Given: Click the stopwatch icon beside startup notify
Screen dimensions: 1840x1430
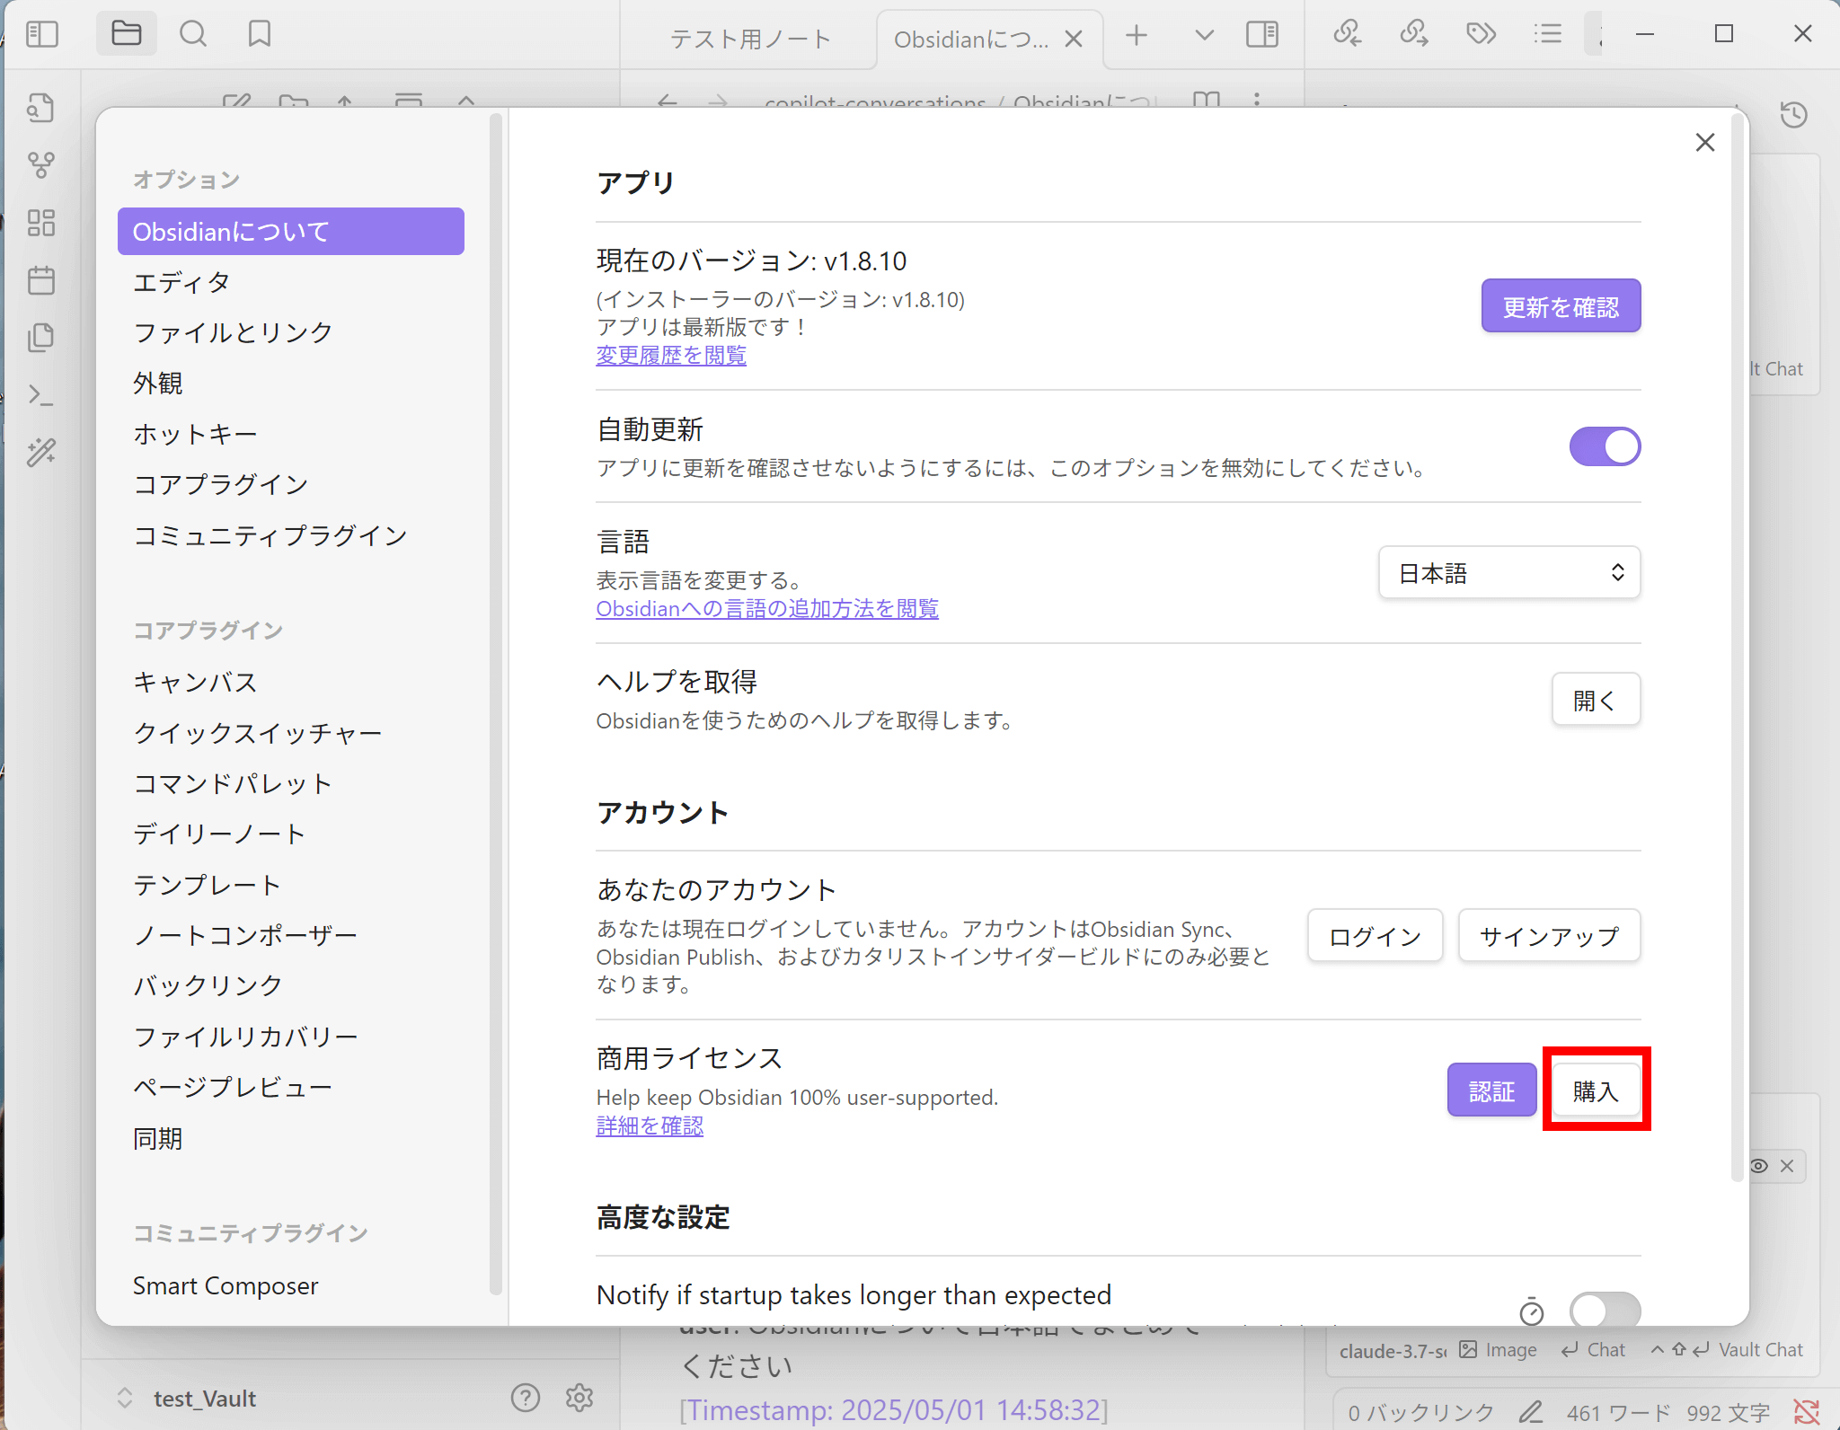Looking at the screenshot, I should (x=1532, y=1311).
